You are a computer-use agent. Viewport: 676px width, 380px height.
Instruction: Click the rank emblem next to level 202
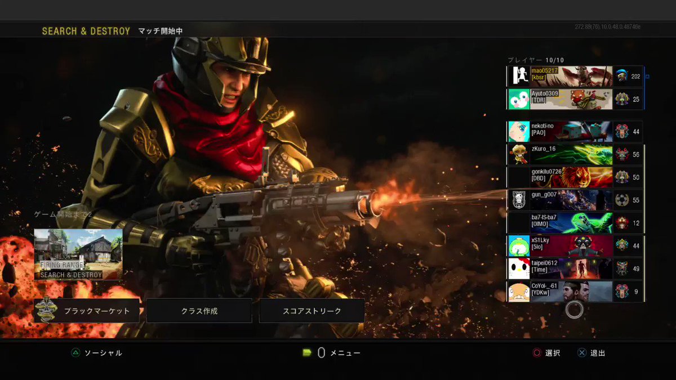click(x=621, y=76)
